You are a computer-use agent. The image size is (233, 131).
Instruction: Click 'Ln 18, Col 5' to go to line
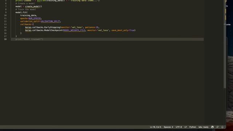tap(155, 127)
